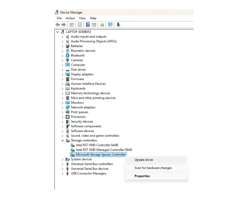Select the Network adapters label
Screen dimensions: 248x199
[x=83, y=107]
